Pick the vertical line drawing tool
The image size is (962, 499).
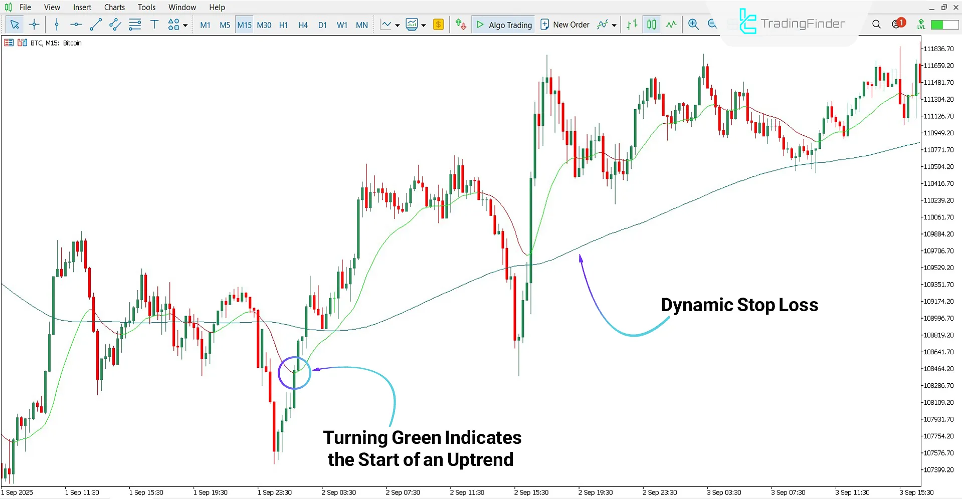57,25
